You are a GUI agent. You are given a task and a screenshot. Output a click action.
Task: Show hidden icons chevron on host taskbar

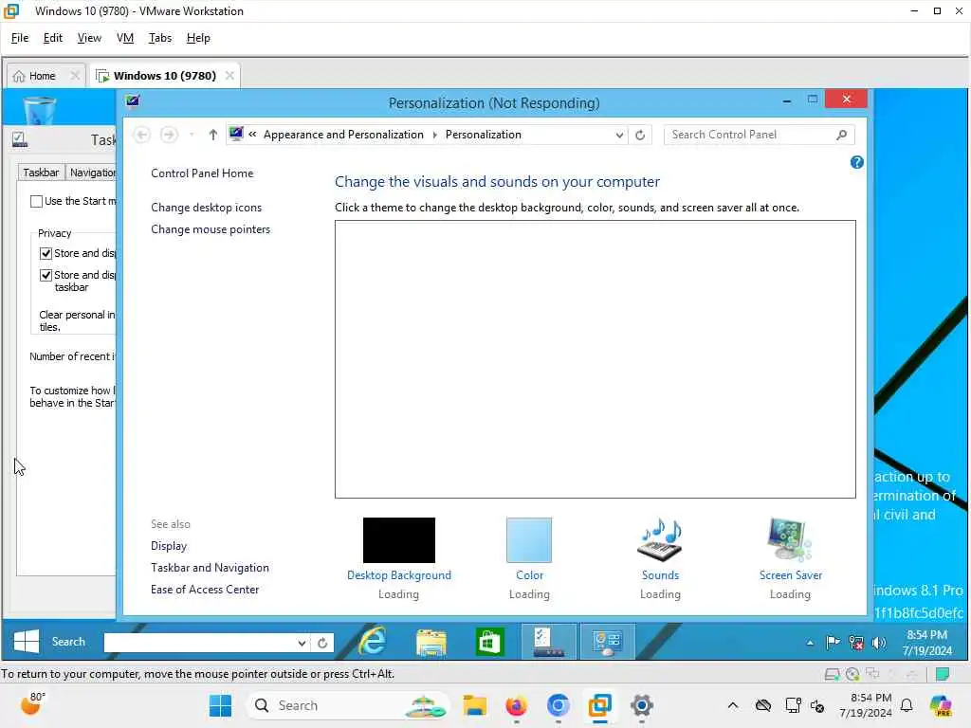coord(733,705)
